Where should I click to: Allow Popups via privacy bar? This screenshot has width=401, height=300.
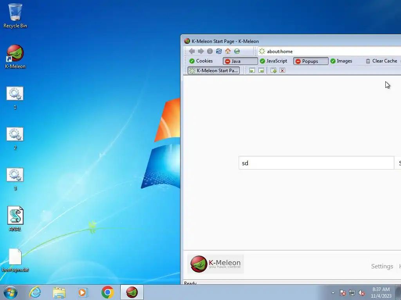tap(311, 61)
